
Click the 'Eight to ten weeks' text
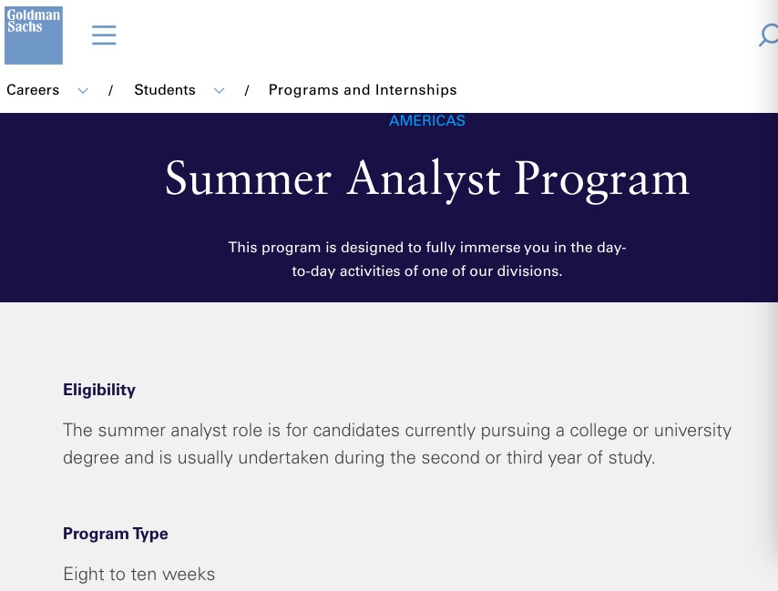(139, 575)
